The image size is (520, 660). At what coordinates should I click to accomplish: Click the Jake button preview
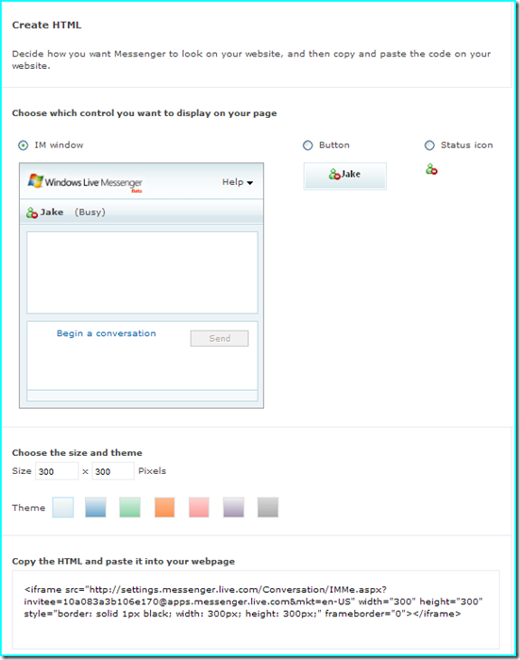click(345, 176)
